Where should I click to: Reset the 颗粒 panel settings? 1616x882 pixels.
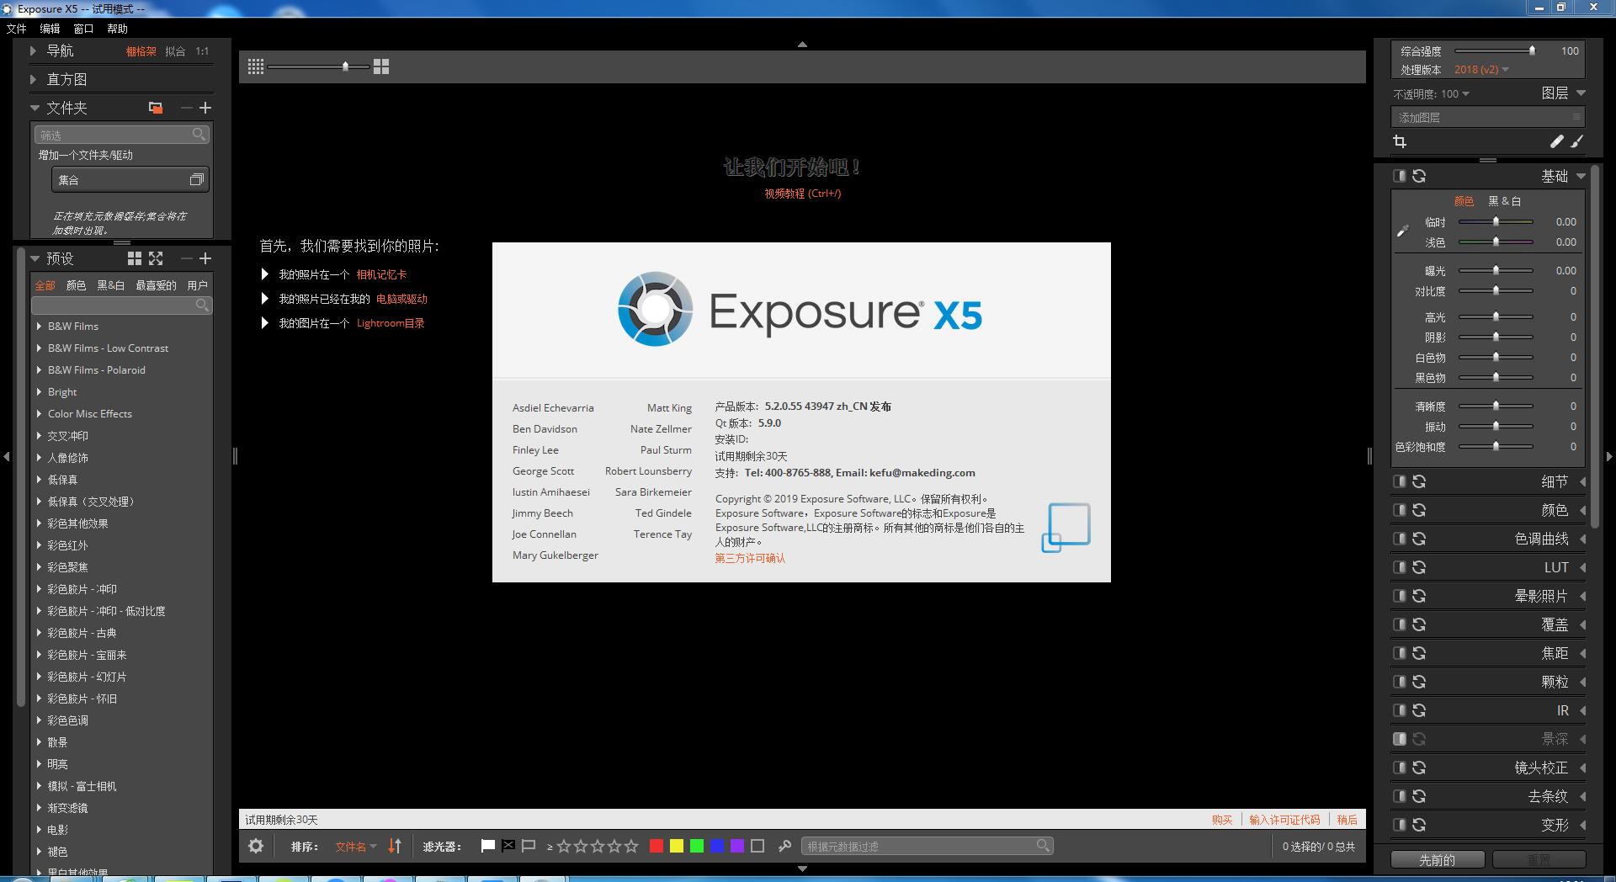point(1419,682)
